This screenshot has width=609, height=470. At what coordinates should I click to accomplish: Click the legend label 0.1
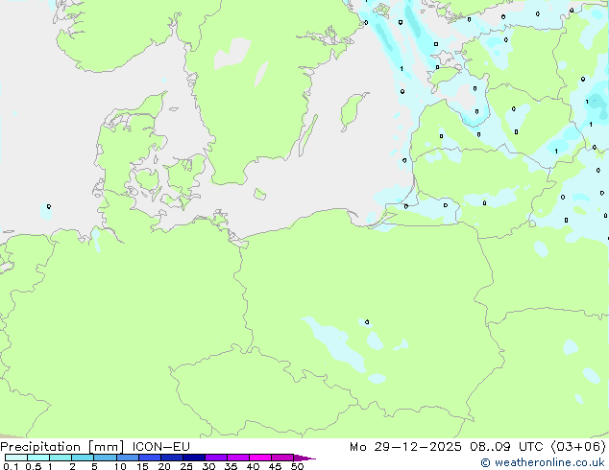tap(11, 466)
